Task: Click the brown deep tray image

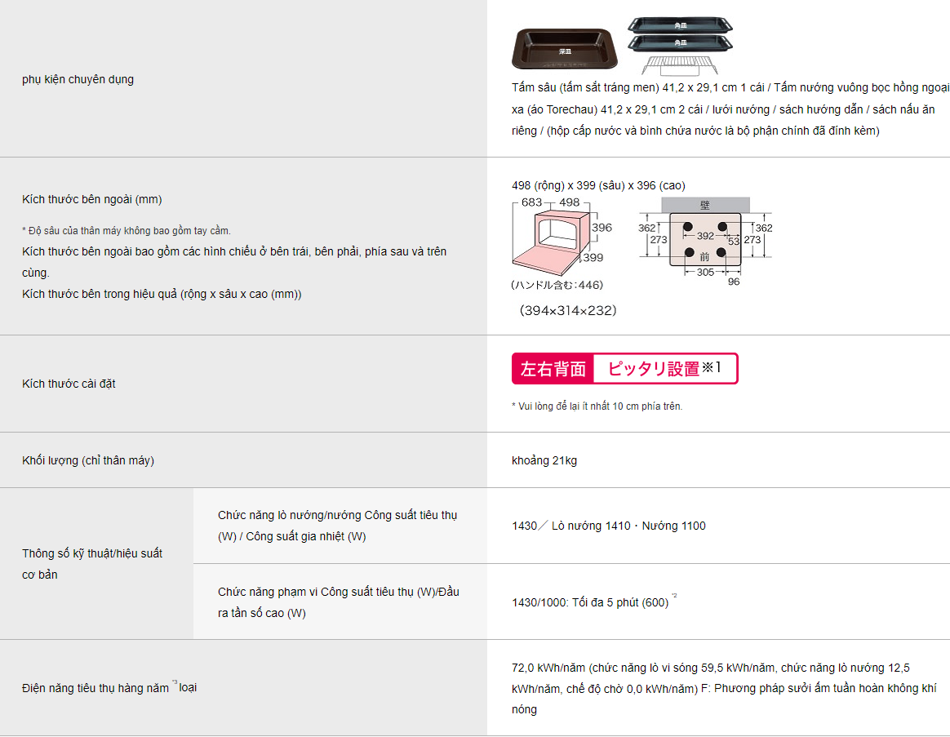Action: click(x=565, y=49)
